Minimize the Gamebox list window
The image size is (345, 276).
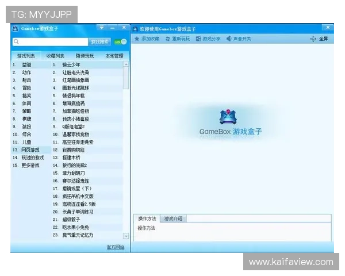(x=113, y=28)
